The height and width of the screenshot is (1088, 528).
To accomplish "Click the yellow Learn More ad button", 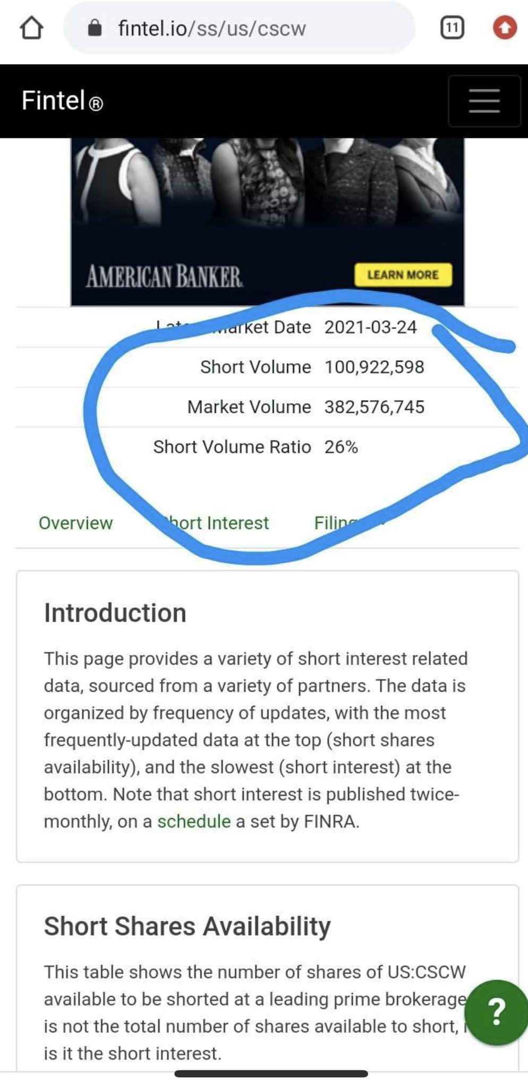I will tap(403, 275).
